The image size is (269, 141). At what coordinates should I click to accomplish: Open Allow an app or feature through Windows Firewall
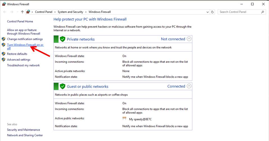coord(24,32)
